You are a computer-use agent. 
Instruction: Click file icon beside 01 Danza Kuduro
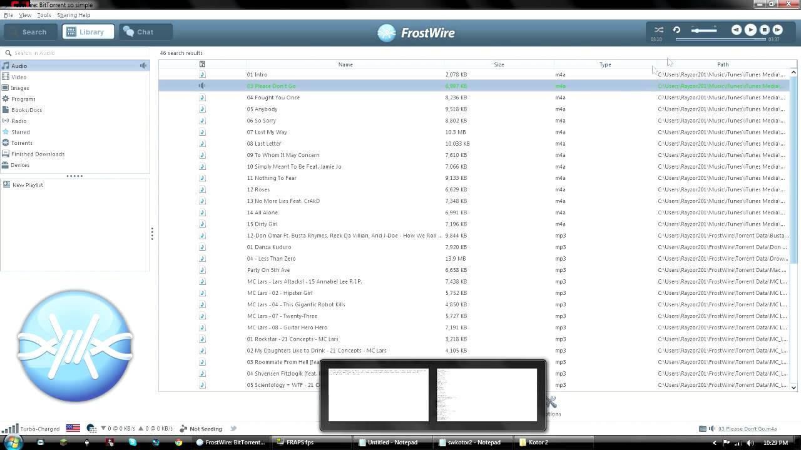202,247
